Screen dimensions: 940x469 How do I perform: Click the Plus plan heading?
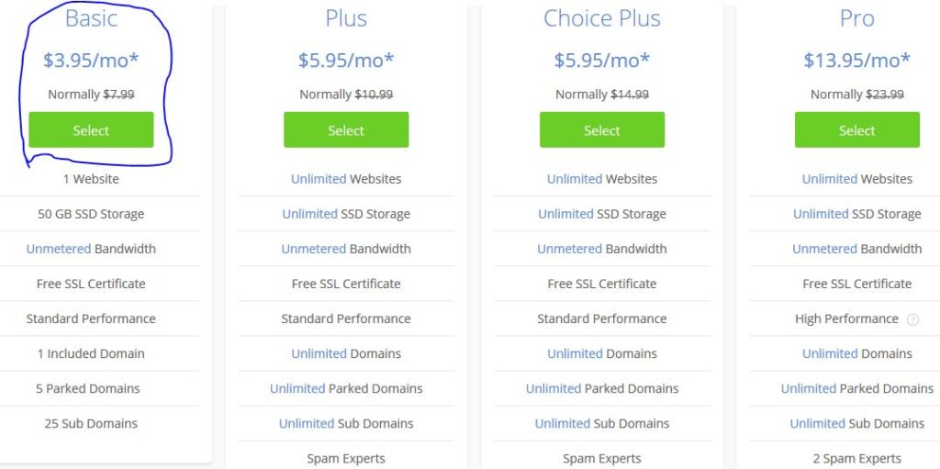(346, 18)
